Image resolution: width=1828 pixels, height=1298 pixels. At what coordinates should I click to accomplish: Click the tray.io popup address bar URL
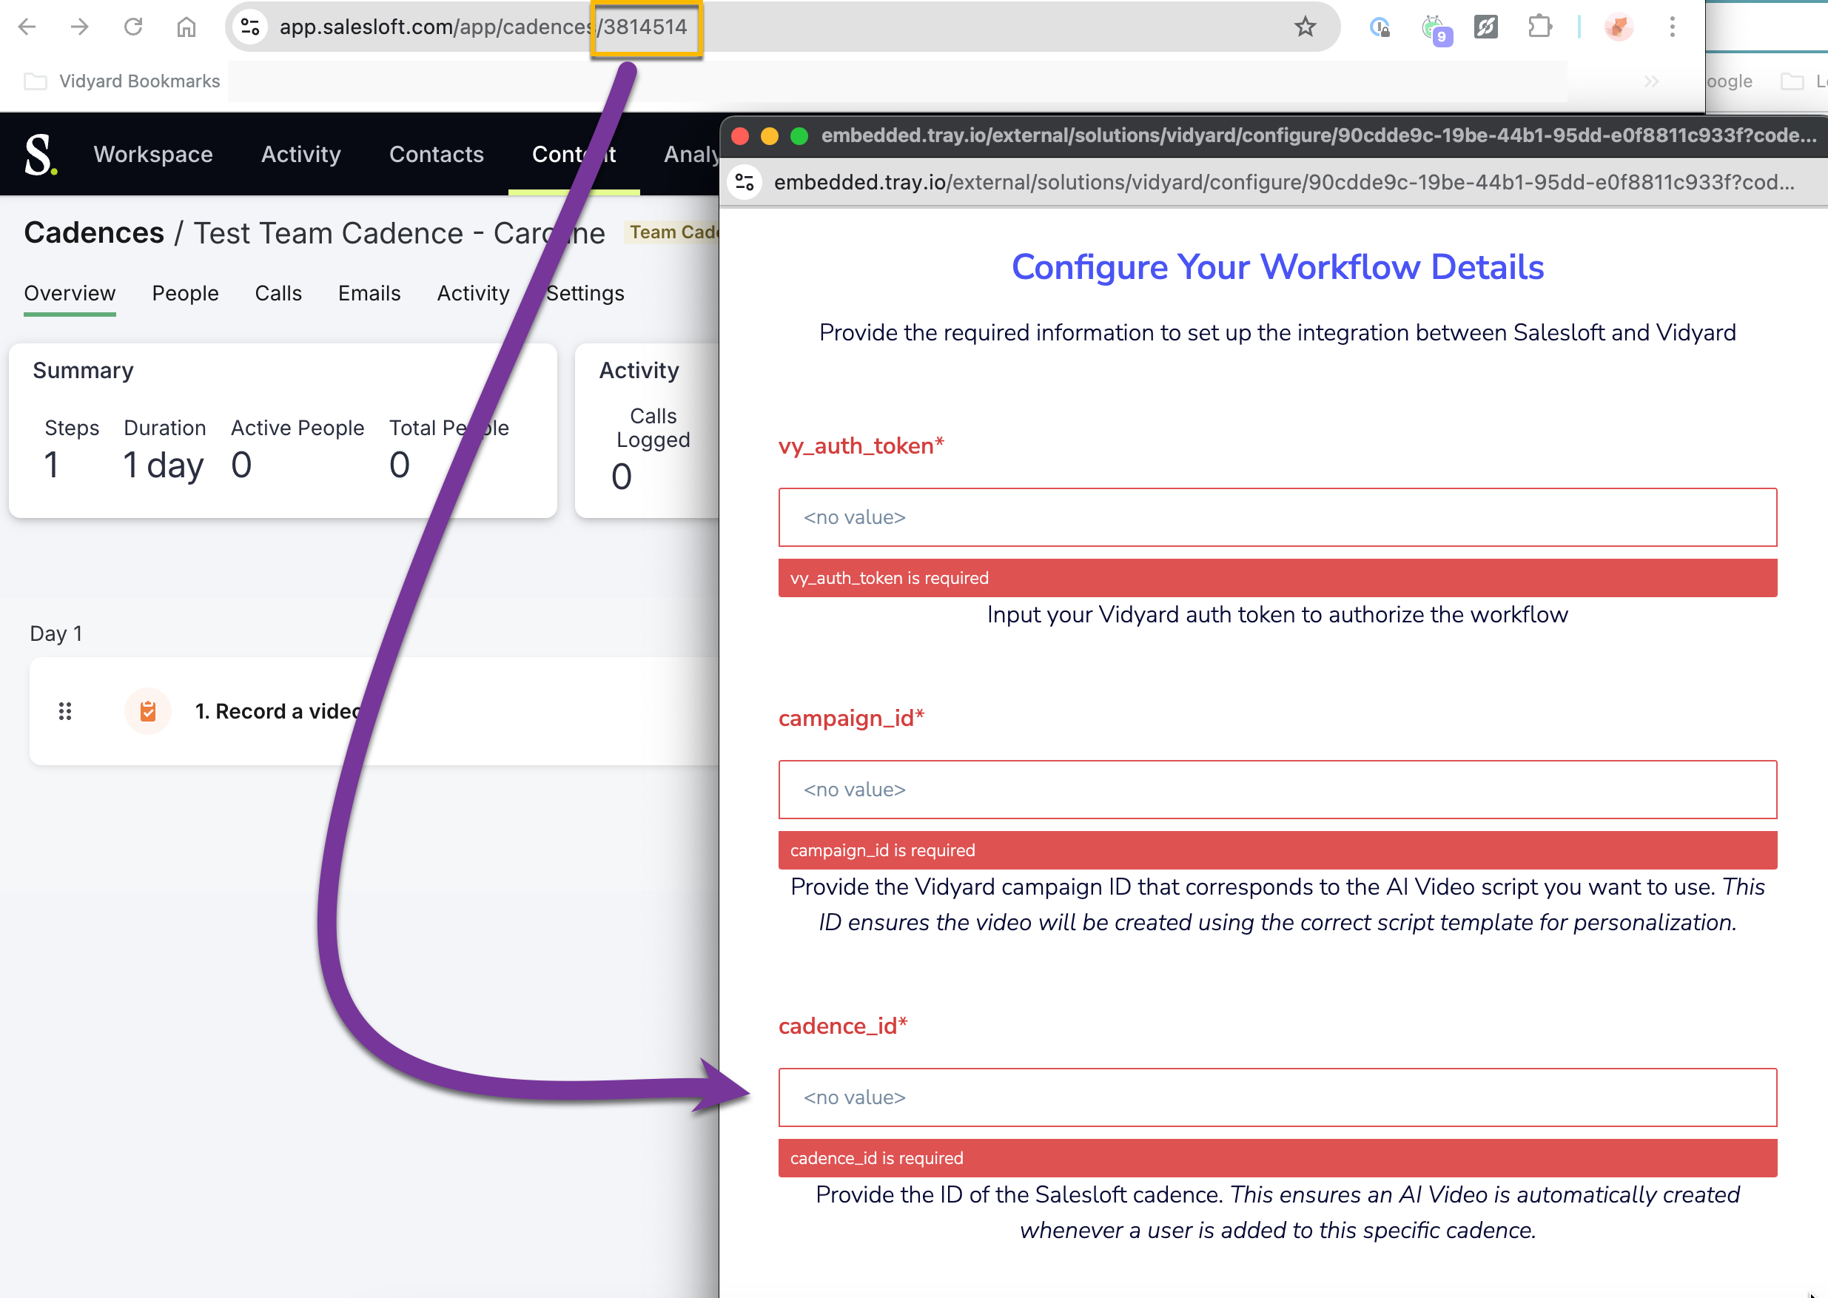click(1284, 182)
